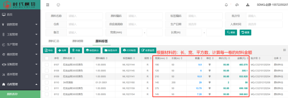Check the row 8110 checkbox

click(x=47, y=82)
